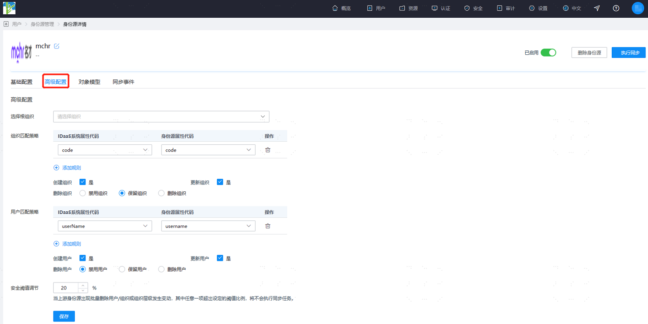
Task: Select the 保留组织 radio option
Action: click(122, 193)
